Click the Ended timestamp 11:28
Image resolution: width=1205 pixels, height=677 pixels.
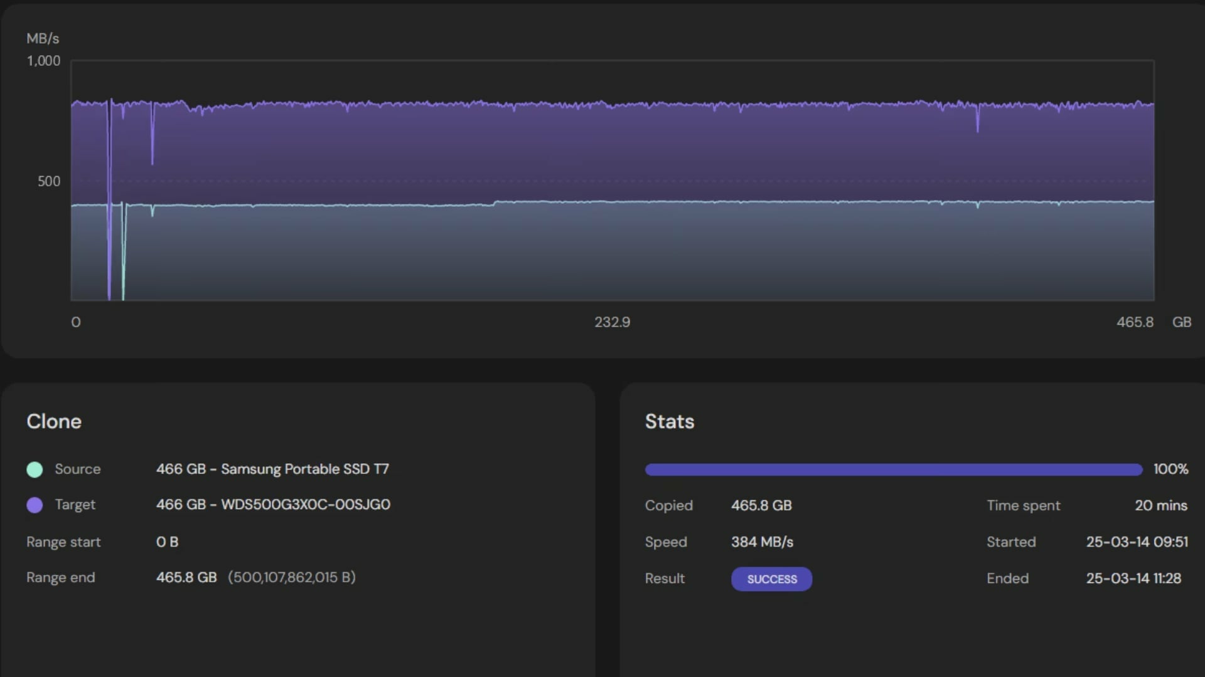(x=1133, y=578)
